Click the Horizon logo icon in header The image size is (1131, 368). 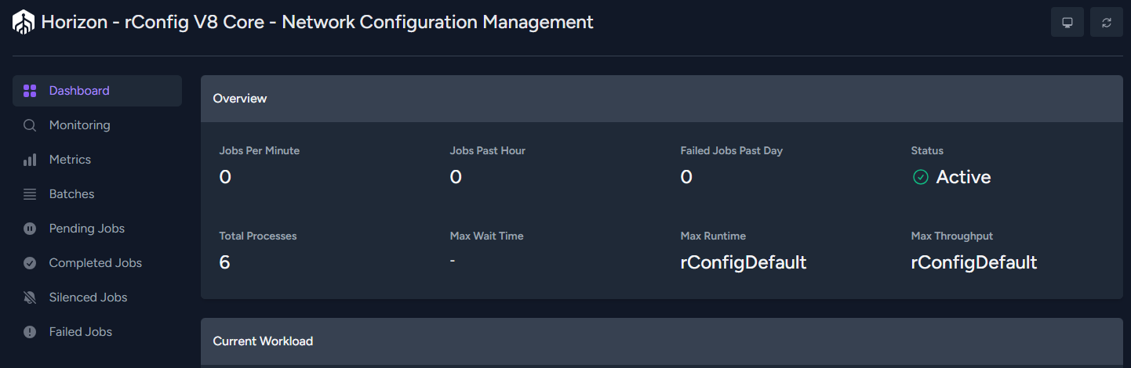click(x=24, y=22)
